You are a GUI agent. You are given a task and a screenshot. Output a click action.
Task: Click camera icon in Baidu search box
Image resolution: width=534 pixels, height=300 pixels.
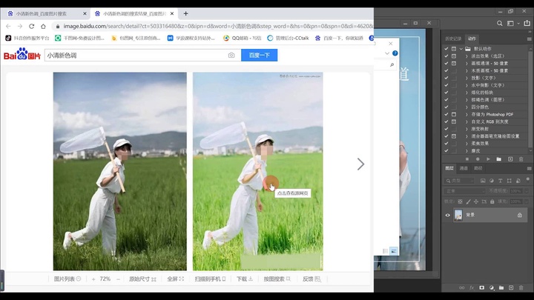(231, 55)
